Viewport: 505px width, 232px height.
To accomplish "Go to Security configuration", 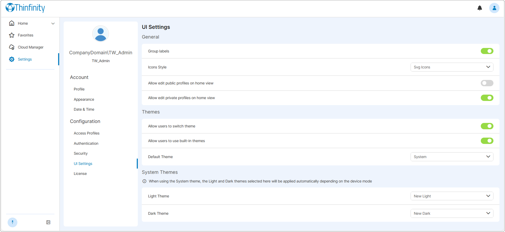I will [80, 153].
